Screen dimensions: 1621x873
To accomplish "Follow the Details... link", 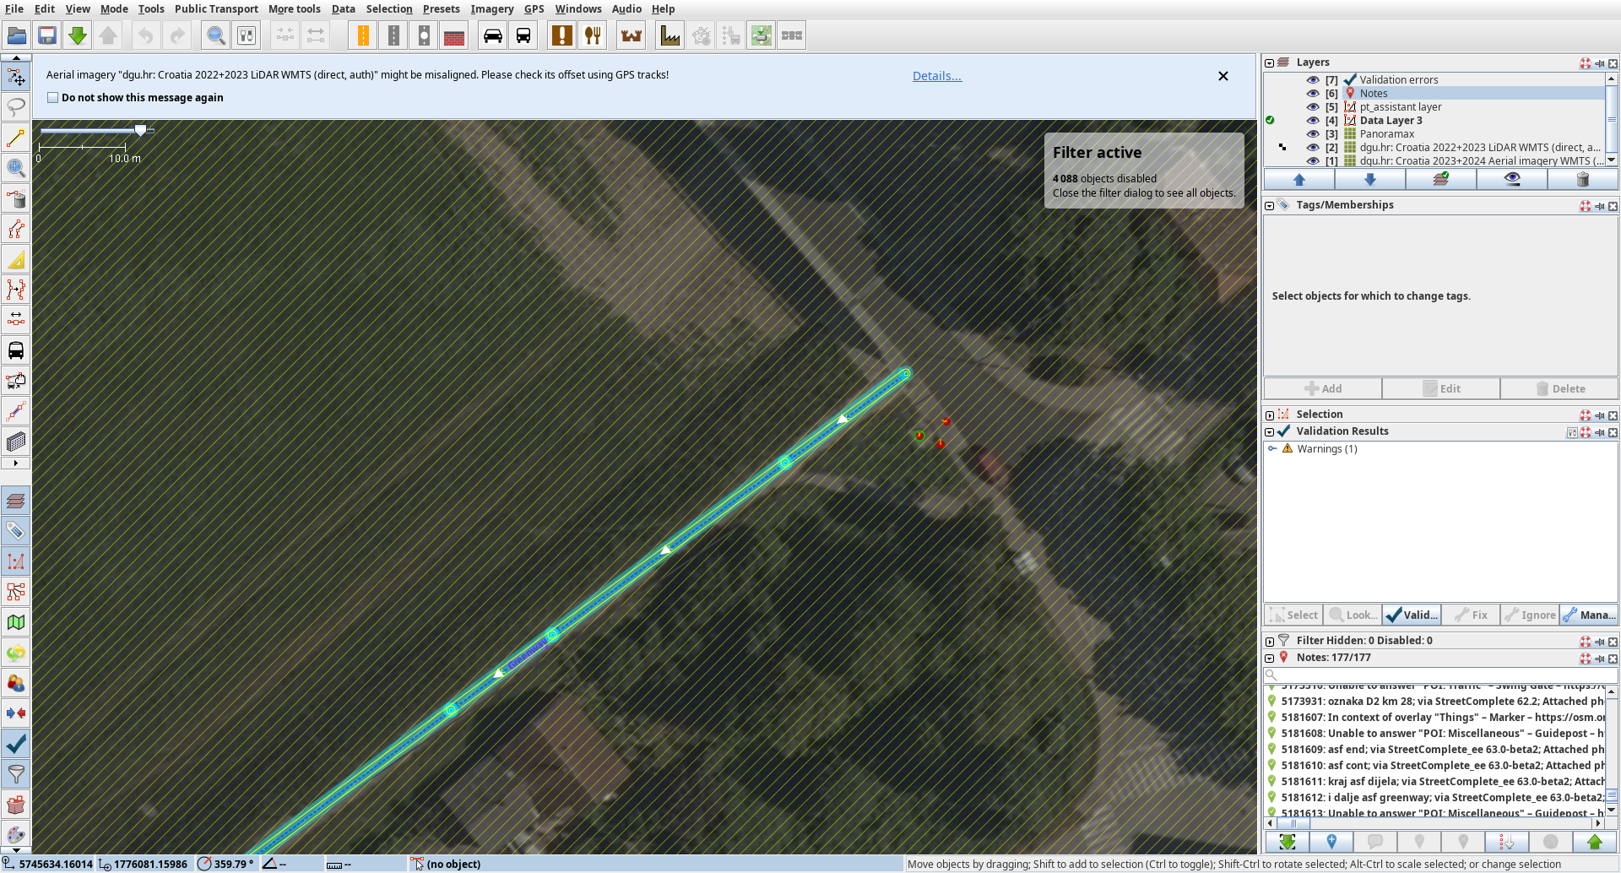I will tap(937, 76).
